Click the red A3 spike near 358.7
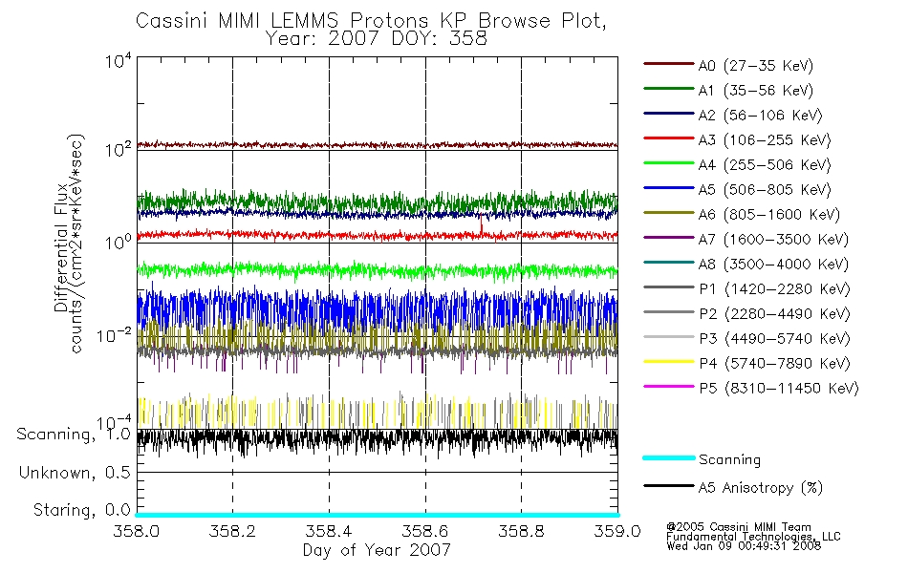 coord(481,224)
